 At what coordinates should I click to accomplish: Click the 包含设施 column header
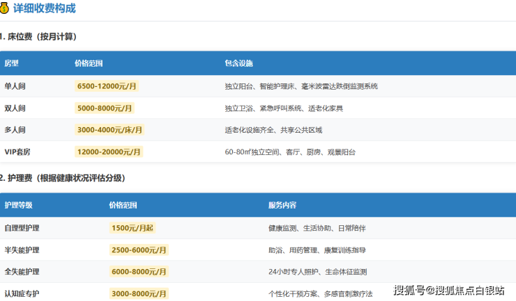point(238,63)
